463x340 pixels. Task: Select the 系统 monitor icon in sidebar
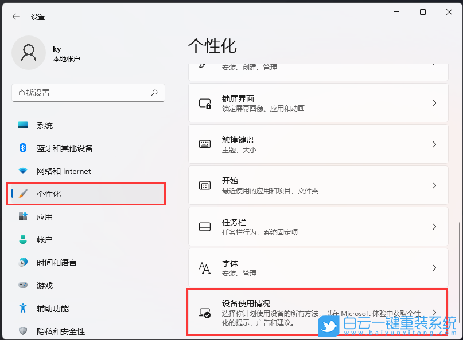[x=23, y=125]
